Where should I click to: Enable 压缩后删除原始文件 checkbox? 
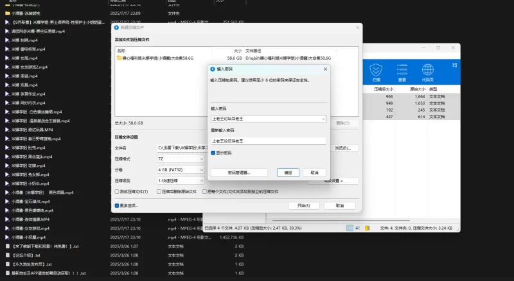159,192
